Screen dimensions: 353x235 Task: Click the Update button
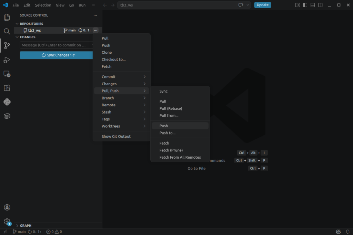[x=262, y=5]
